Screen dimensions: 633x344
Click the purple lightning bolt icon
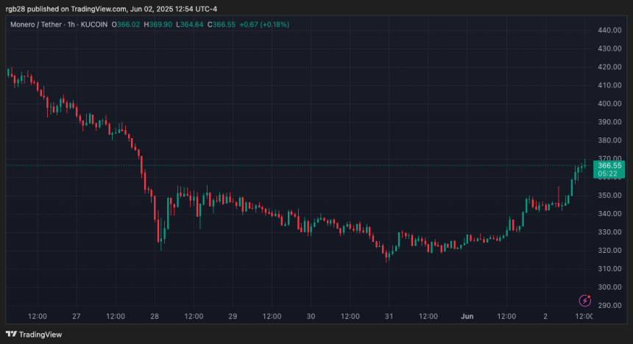(x=585, y=301)
